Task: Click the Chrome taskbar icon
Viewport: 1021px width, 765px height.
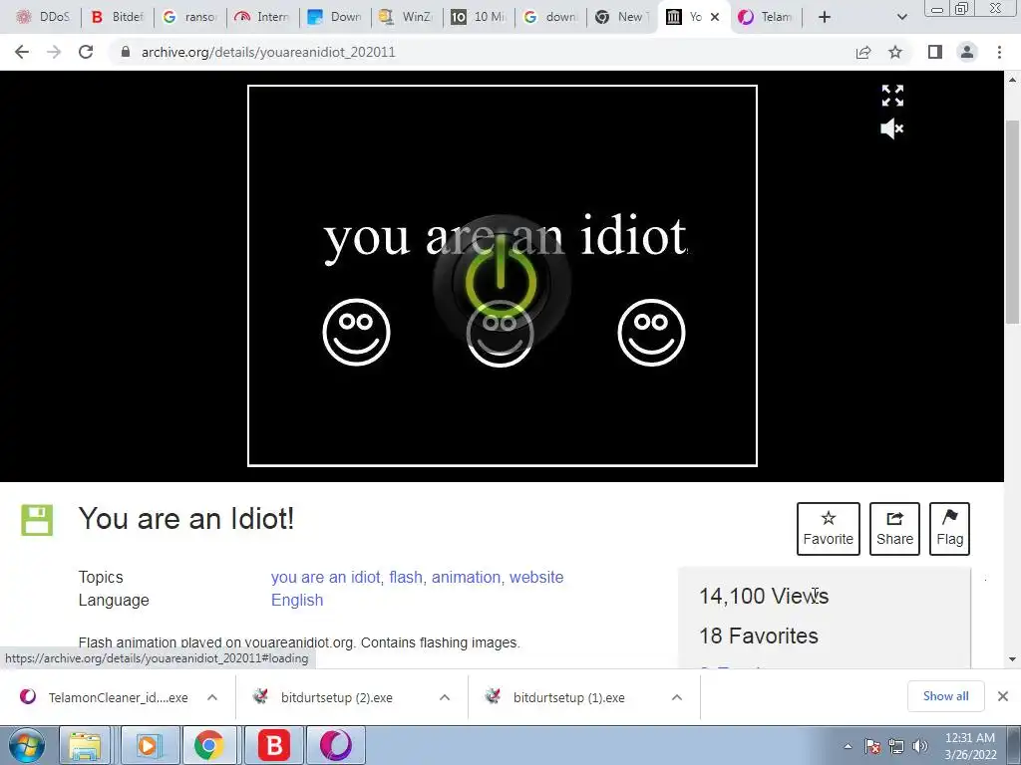Action: (x=208, y=745)
